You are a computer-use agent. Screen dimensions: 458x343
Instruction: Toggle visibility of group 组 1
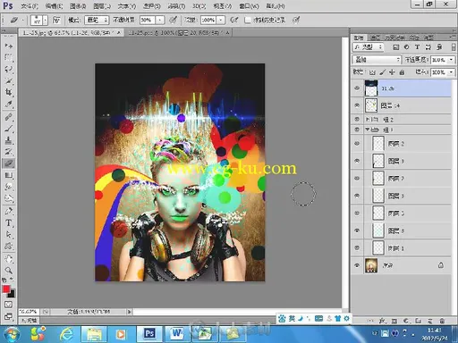click(x=357, y=130)
